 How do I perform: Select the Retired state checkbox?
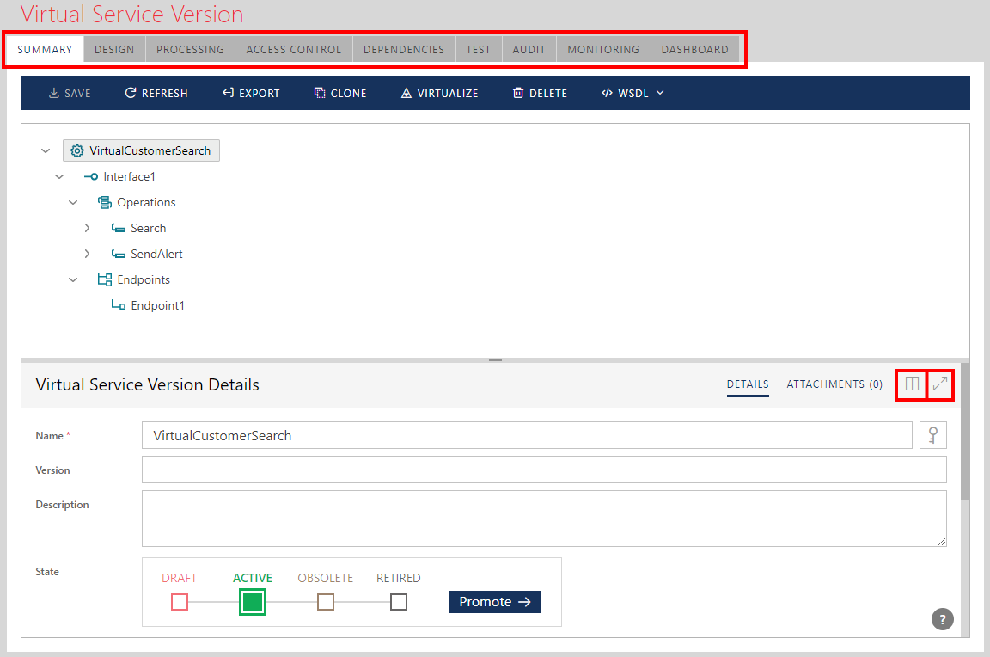[x=398, y=602]
